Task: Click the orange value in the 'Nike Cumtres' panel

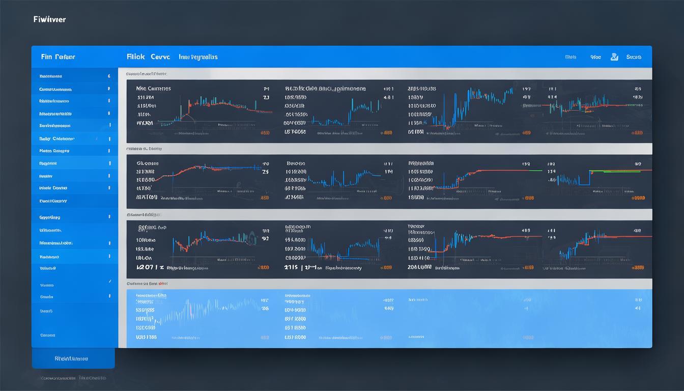Action: pos(264,132)
